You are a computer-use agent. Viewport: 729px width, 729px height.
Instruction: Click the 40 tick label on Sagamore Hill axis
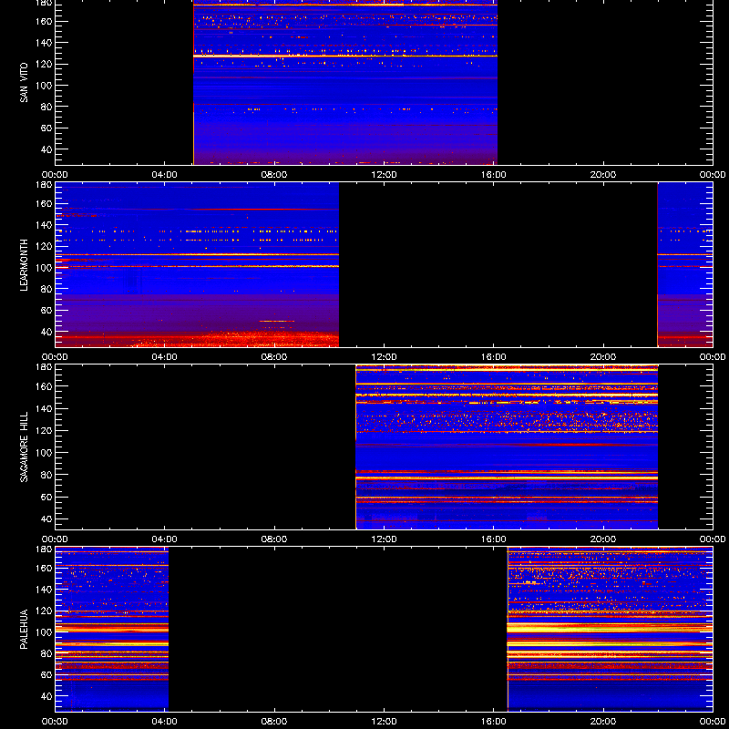click(x=46, y=519)
